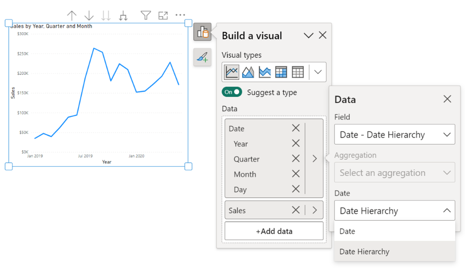Open the more options ellipsis menu
The image size is (465, 276).
tap(180, 15)
